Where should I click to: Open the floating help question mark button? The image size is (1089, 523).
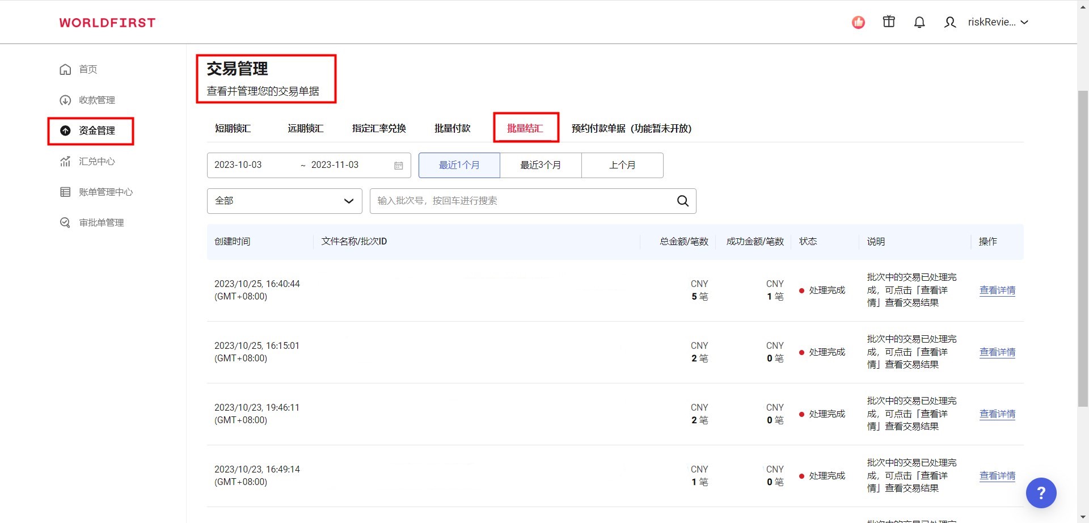[1041, 493]
